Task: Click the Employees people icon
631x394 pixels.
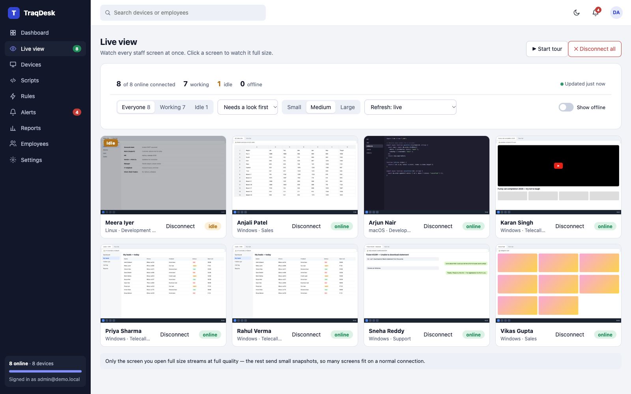Action: (x=13, y=144)
